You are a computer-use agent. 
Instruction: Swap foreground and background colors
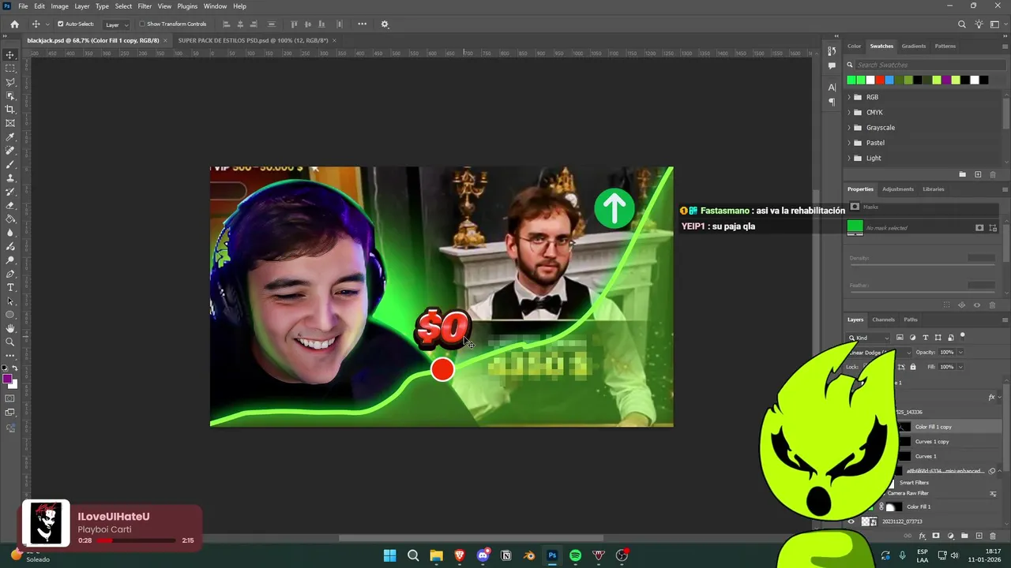[x=17, y=369]
